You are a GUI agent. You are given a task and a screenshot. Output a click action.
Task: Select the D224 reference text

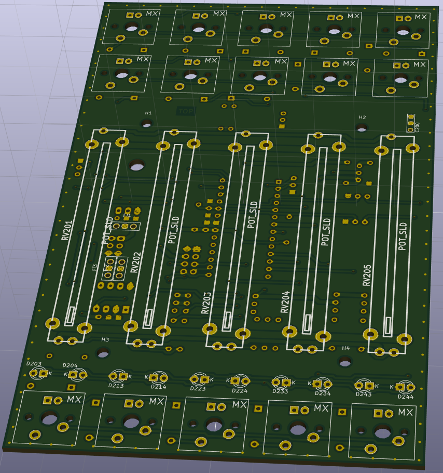[x=240, y=391]
